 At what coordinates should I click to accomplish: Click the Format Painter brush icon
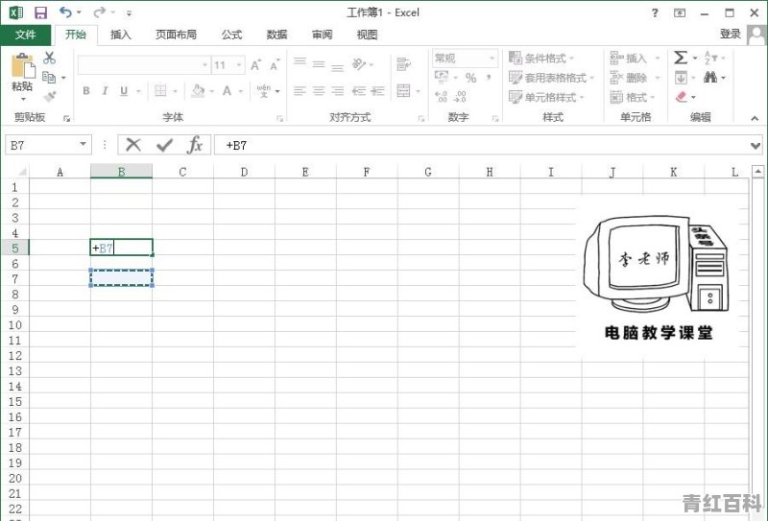(50, 97)
